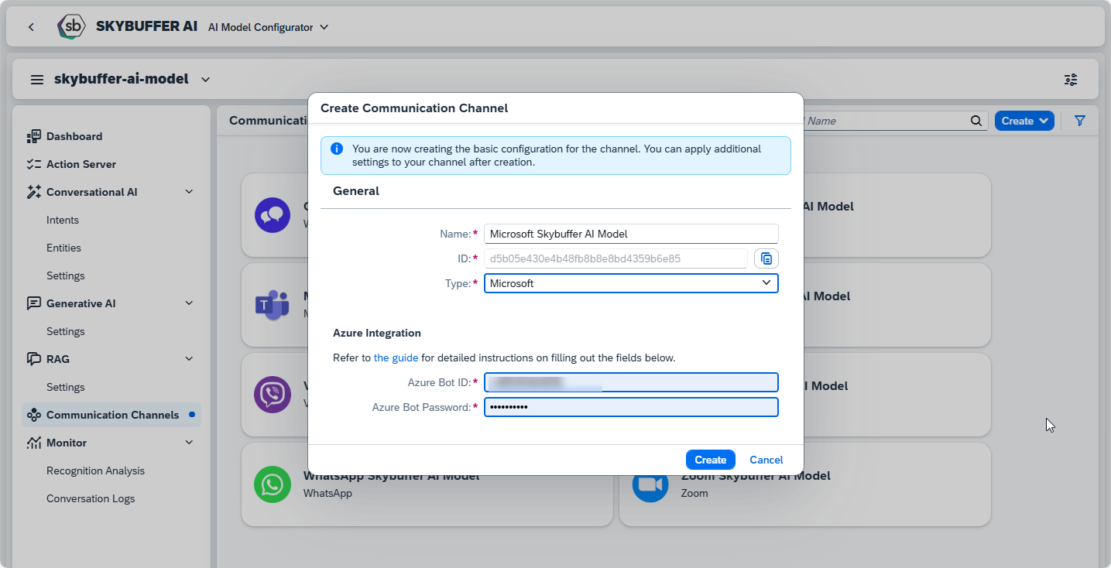
Task: Click the search magnifier icon
Action: (976, 121)
